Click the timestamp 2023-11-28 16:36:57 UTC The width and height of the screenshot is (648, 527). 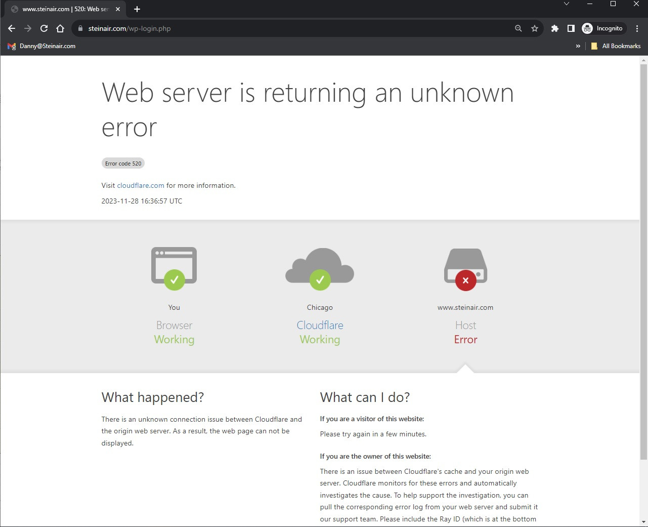click(x=142, y=201)
